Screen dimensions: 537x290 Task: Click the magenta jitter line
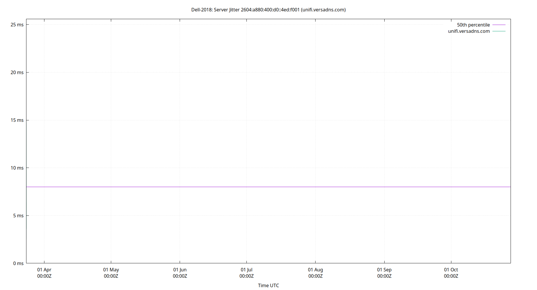click(x=261, y=187)
